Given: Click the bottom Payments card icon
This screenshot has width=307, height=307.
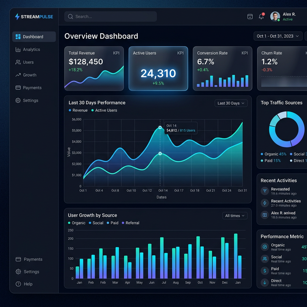Looking at the screenshot, I should click(x=18, y=259).
